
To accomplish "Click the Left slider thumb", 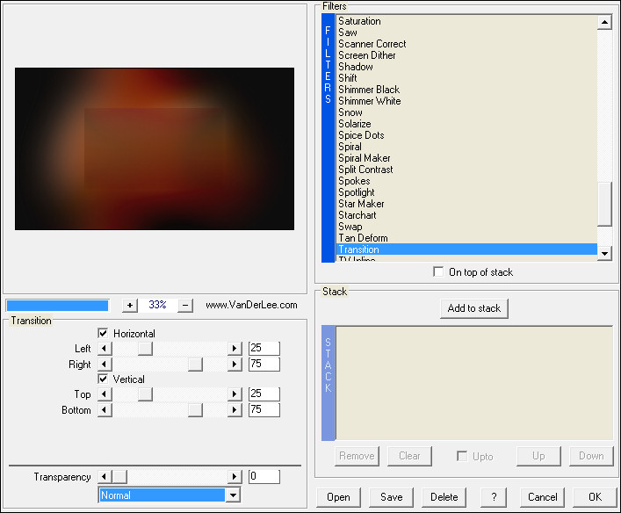I will pyautogui.click(x=145, y=349).
